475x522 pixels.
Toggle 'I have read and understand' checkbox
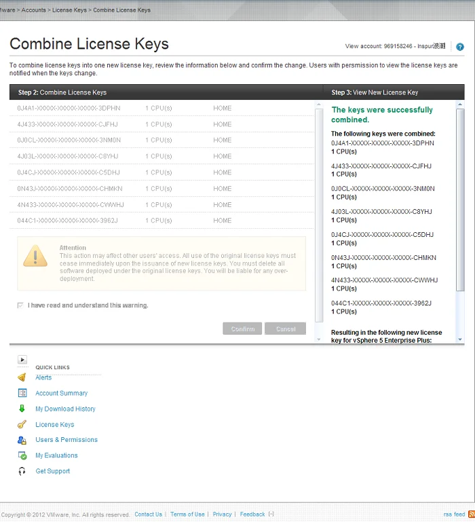[x=20, y=305]
